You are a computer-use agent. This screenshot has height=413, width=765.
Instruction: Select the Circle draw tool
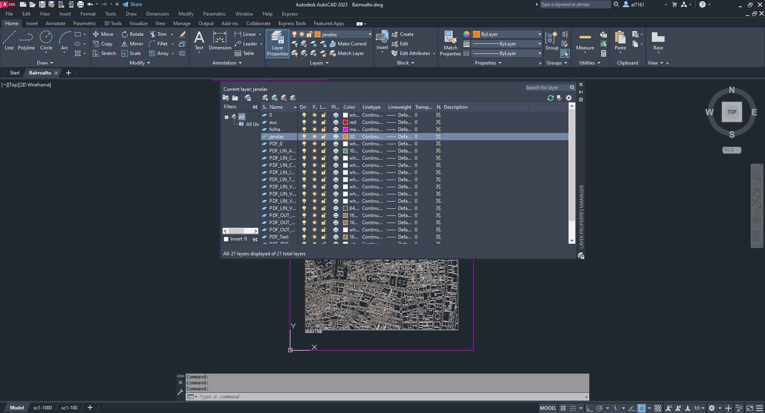[x=46, y=41]
